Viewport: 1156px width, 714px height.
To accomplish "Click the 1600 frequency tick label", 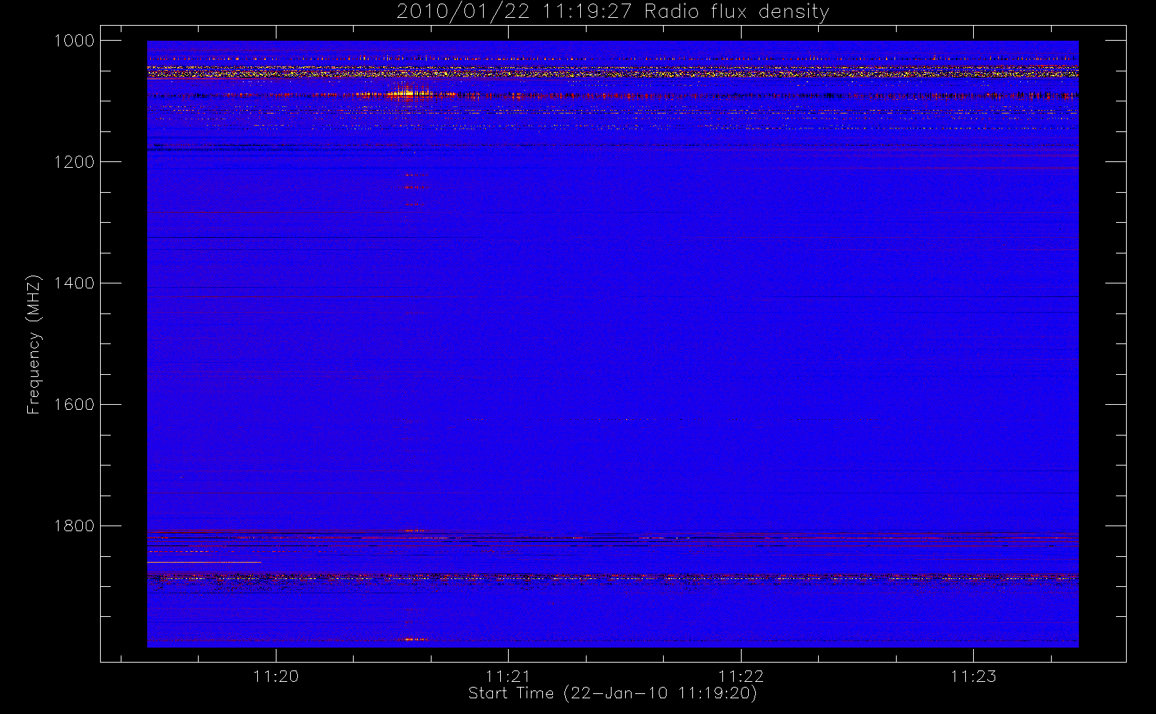I will 74,405.
